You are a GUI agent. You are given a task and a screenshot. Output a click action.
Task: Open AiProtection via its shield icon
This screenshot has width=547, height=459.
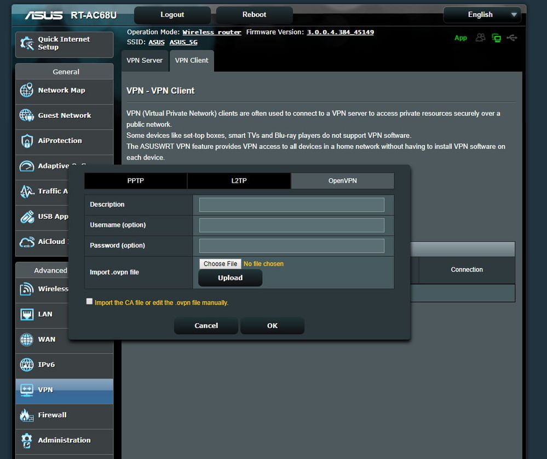(26, 141)
